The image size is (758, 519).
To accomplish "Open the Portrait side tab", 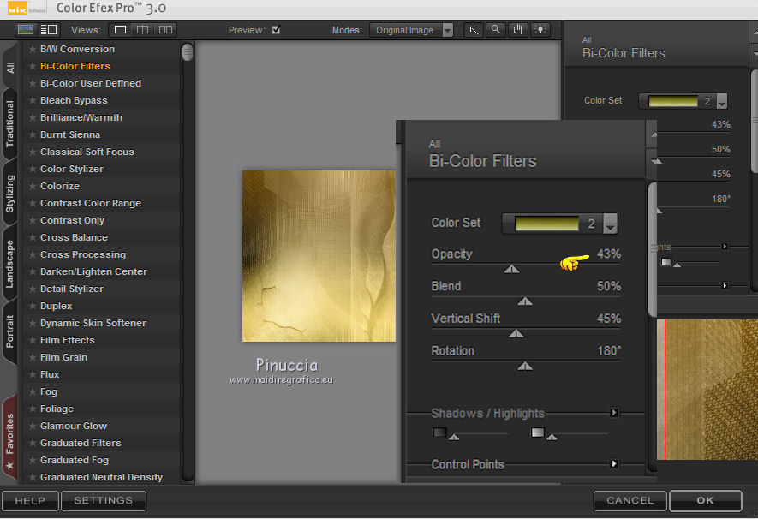I will click(9, 332).
